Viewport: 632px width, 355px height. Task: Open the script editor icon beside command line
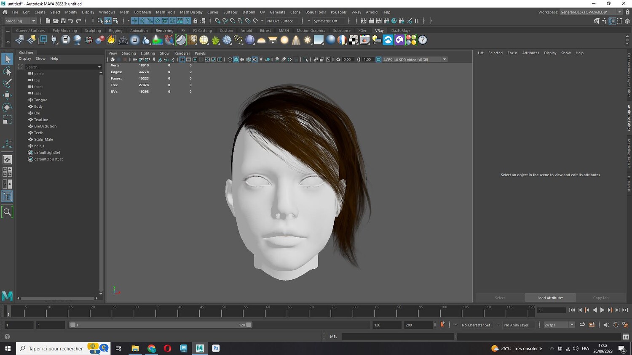[x=626, y=336]
